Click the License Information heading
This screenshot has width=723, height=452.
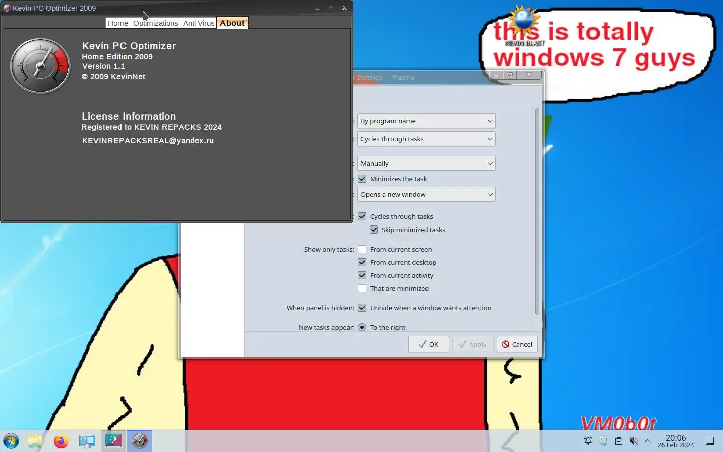click(x=129, y=116)
